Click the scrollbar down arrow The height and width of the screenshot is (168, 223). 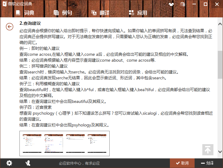[x=220, y=152]
